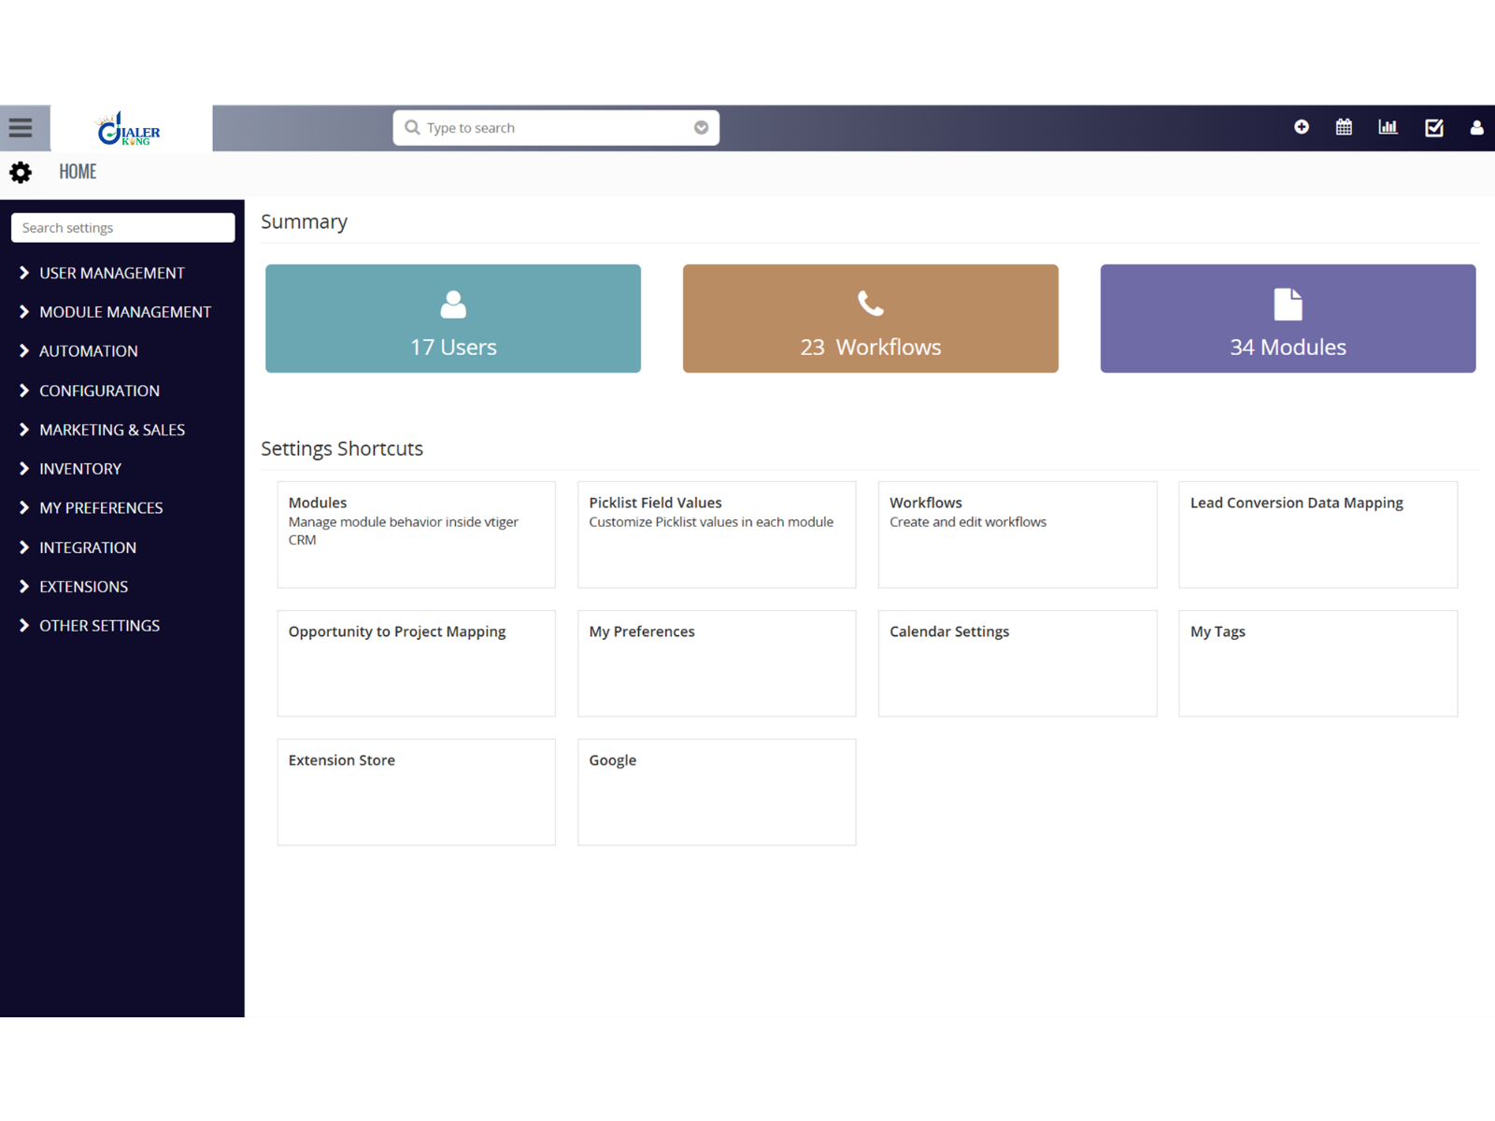Click the 17 Users summary card
This screenshot has height=1121, width=1495.
[x=452, y=318]
